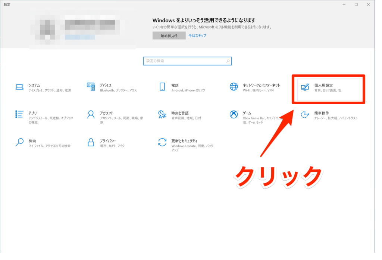
Task: Select the プライバシー lock icon
Action: pos(91,142)
